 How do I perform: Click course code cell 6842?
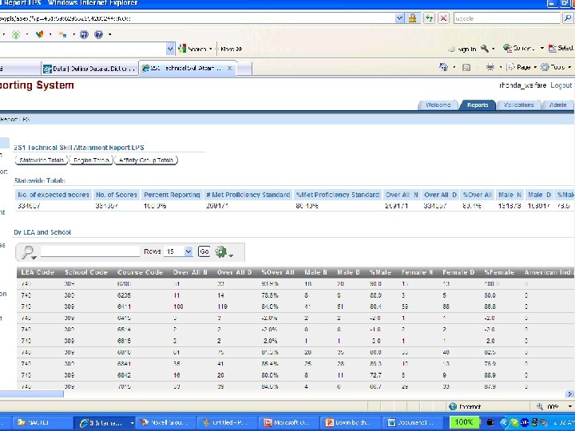(x=124, y=375)
